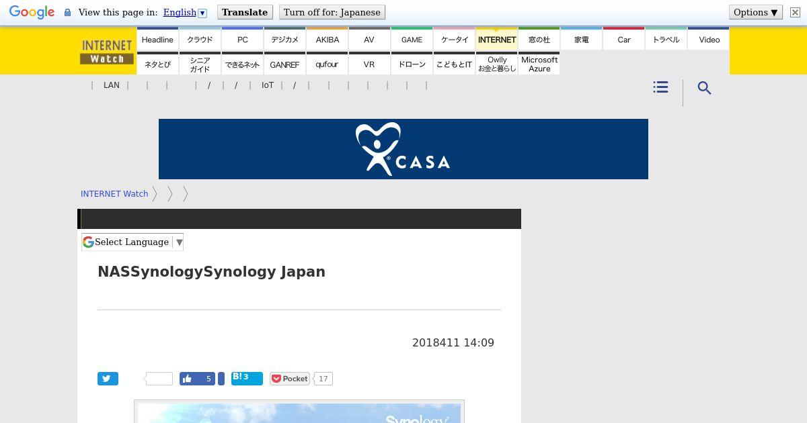Open the Options dropdown menu

pyautogui.click(x=756, y=12)
